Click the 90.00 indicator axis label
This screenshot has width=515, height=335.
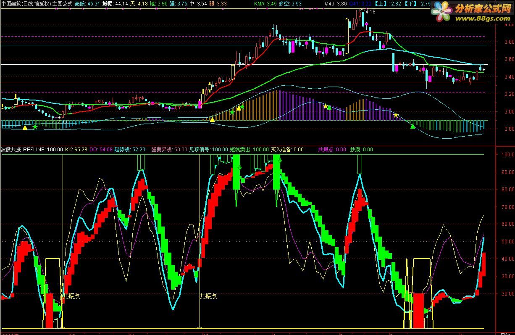[x=508, y=172]
